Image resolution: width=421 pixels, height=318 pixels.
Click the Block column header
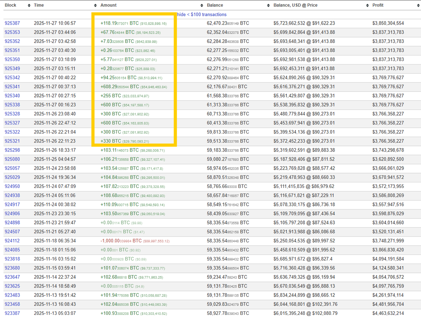[x=11, y=5]
